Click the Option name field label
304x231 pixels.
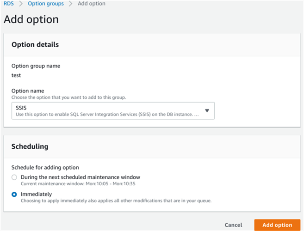point(28,91)
